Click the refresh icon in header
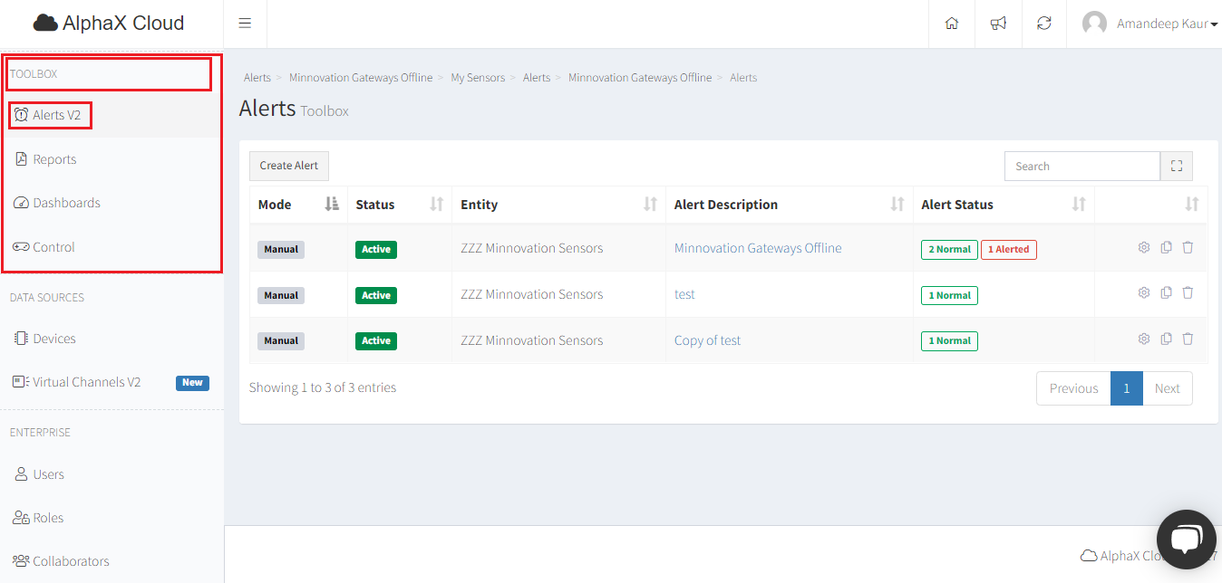The width and height of the screenshot is (1222, 583). coord(1044,24)
